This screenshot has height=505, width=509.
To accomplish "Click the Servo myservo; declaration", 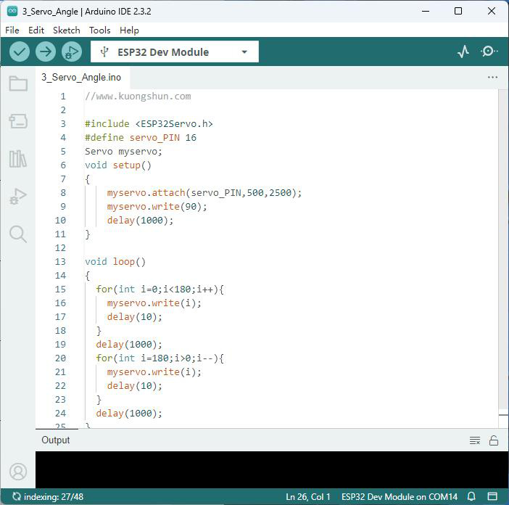I will [123, 152].
